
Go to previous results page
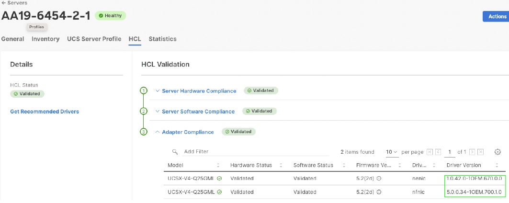click(438, 152)
